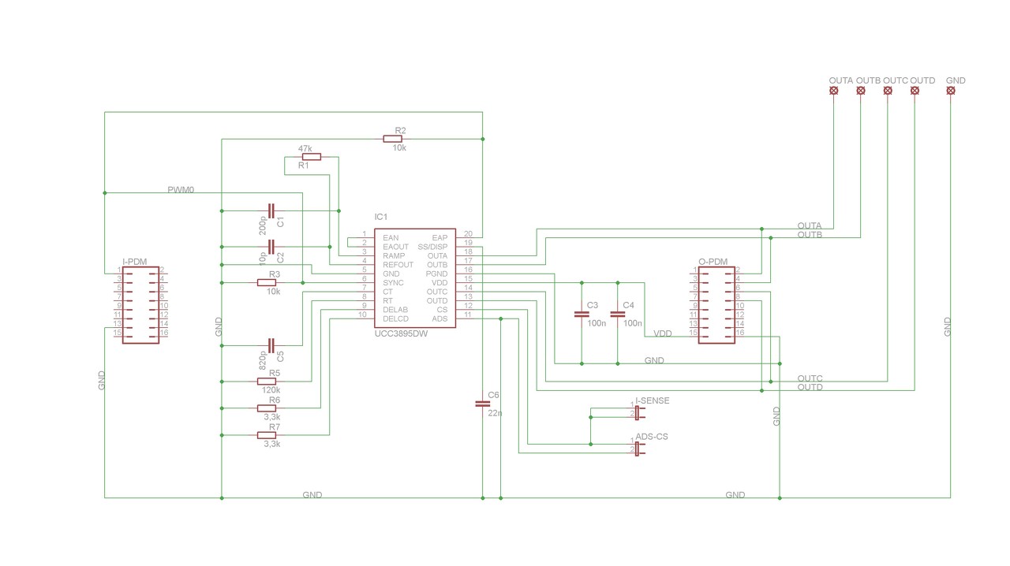Click the DELAB pin label on IC1
This screenshot has width=1010, height=566.
coord(395,310)
